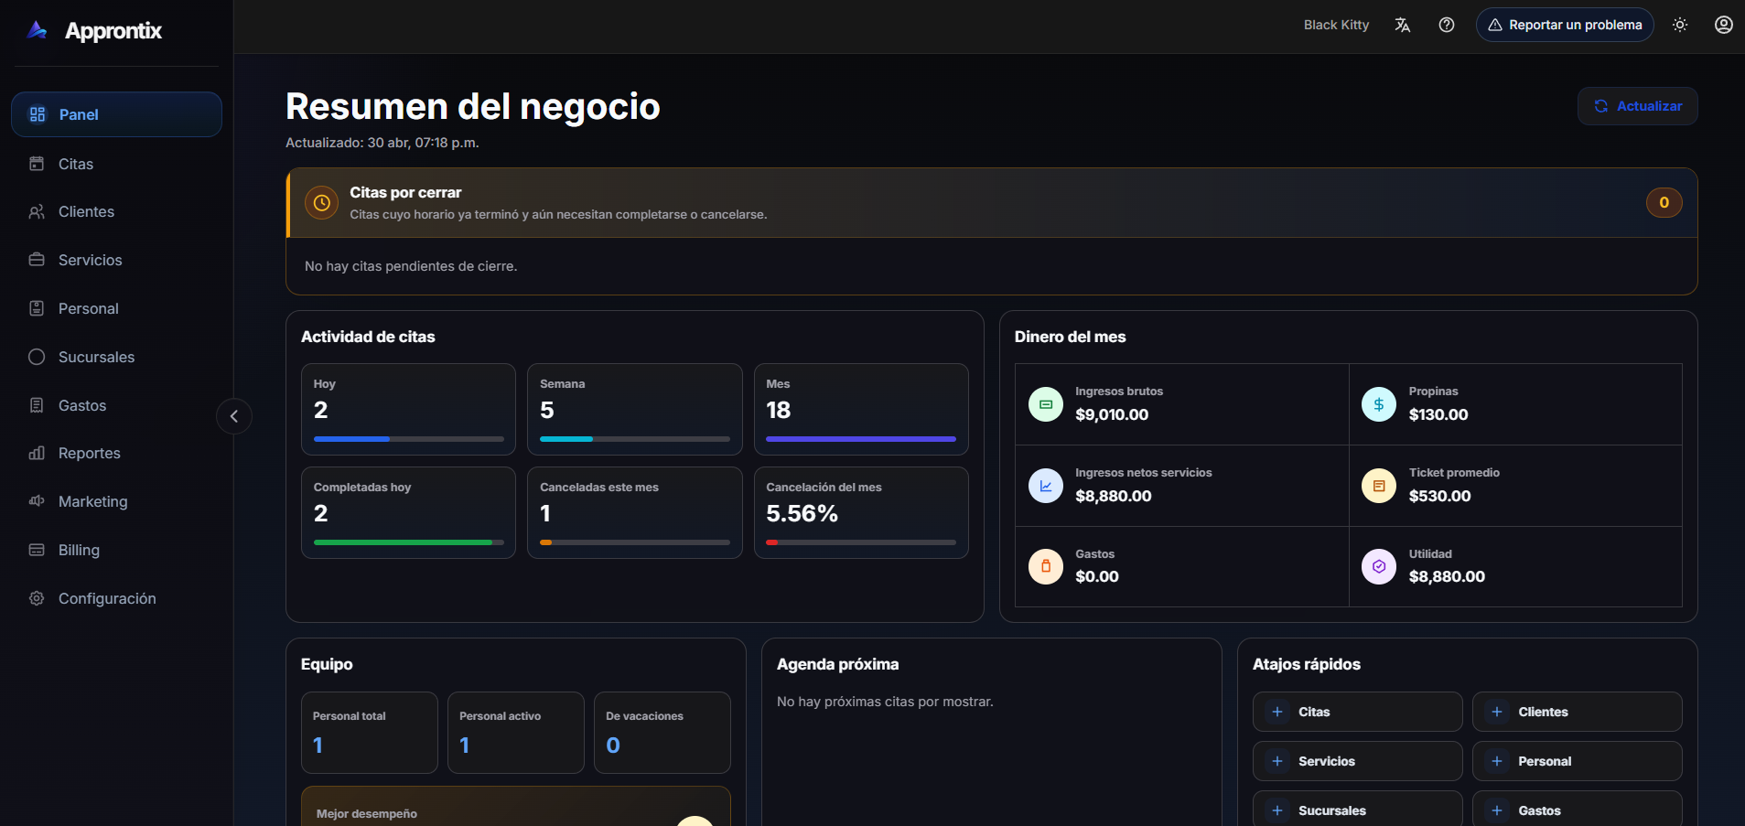
Task: Select the Mes appointments card
Action: click(x=861, y=409)
